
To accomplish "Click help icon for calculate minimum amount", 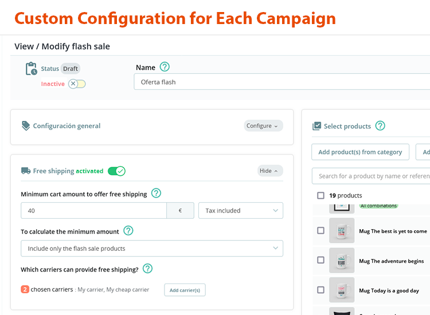I will [x=128, y=231].
